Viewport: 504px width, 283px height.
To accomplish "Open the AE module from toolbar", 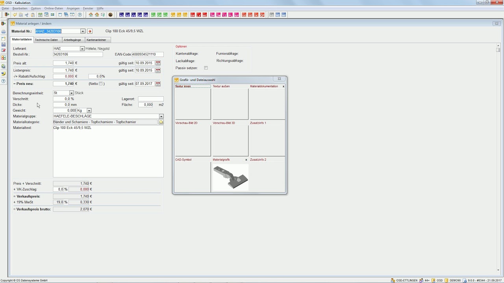I will (128, 15).
